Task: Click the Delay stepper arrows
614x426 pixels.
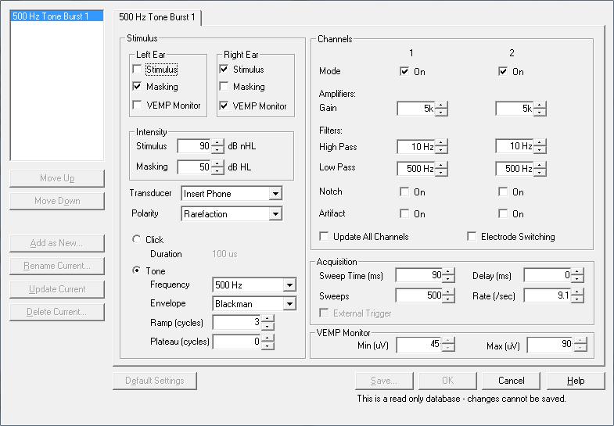Action: pos(576,275)
